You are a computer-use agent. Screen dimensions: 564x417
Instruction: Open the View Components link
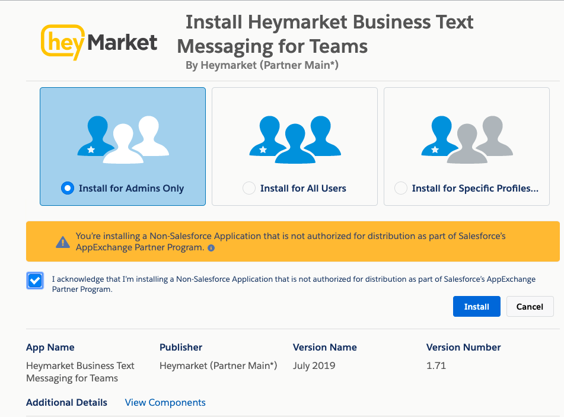click(x=165, y=402)
